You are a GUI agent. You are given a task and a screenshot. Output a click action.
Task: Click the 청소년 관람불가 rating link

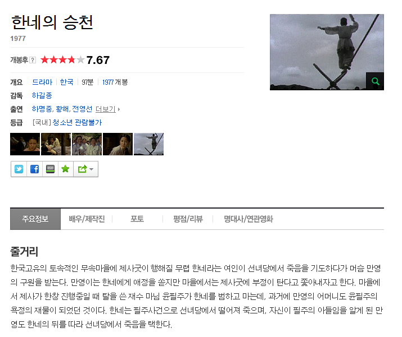point(77,122)
